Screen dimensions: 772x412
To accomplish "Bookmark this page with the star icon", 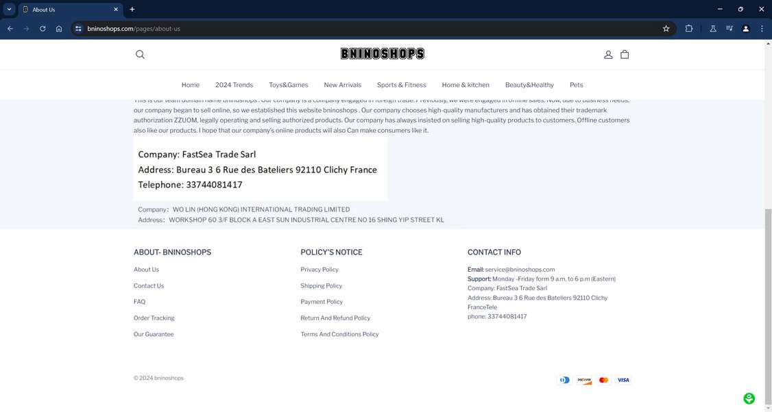I will click(666, 29).
